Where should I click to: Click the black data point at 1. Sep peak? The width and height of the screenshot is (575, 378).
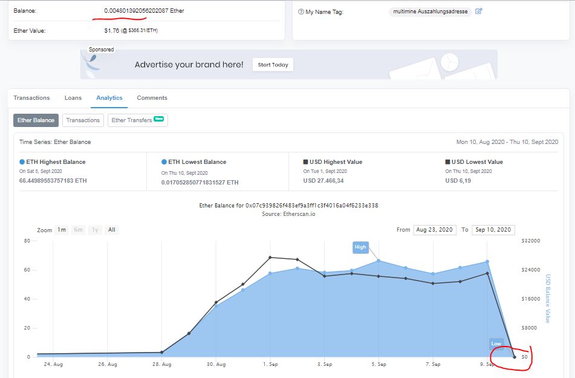[270, 258]
